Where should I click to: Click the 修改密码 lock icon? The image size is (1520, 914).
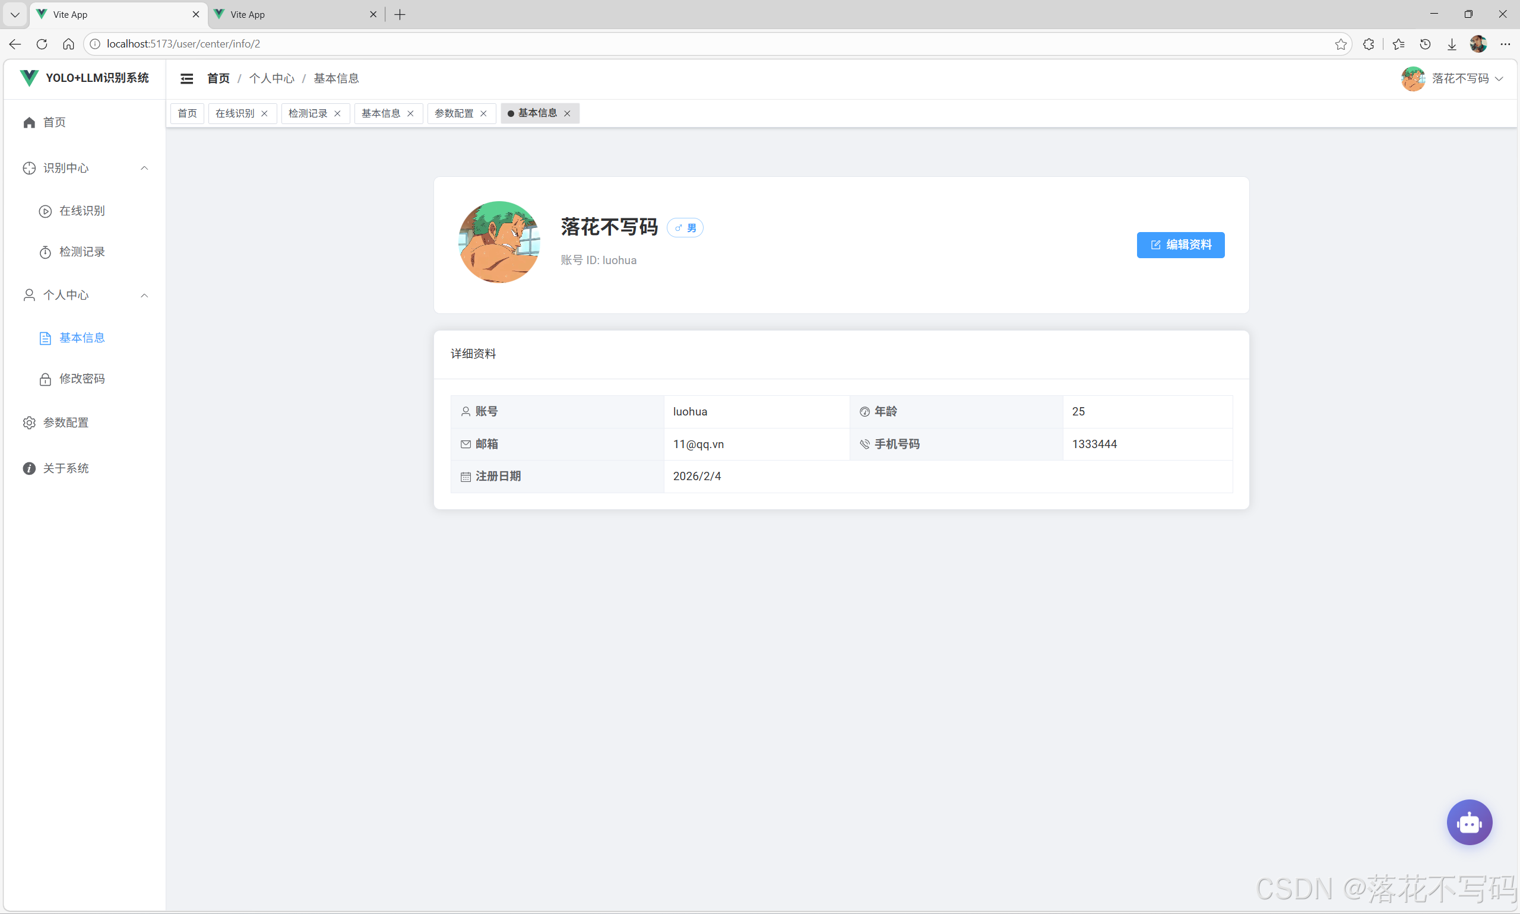coord(45,379)
